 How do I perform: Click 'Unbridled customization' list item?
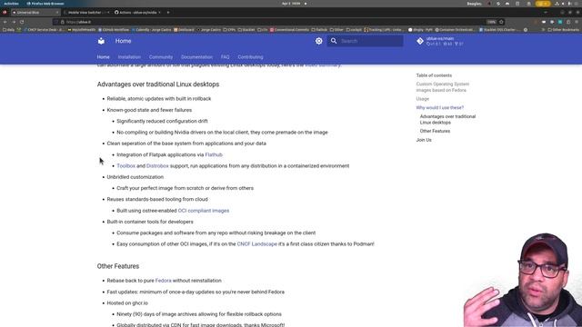135,177
